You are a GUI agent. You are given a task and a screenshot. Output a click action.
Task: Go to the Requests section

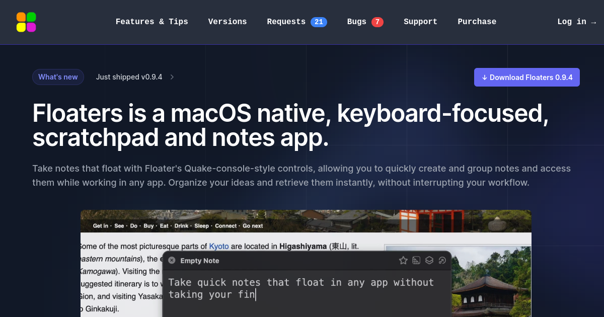[x=286, y=22]
